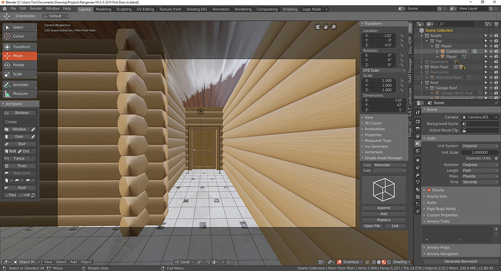
Task: Toggle the Gravity checkbox
Action: click(429, 190)
